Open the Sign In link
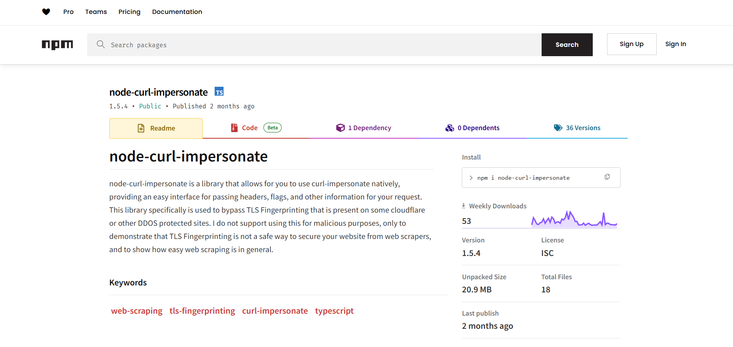The height and width of the screenshot is (347, 733). pyautogui.click(x=675, y=44)
